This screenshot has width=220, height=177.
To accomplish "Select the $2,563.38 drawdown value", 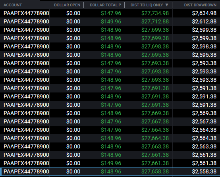I will point(204,146).
